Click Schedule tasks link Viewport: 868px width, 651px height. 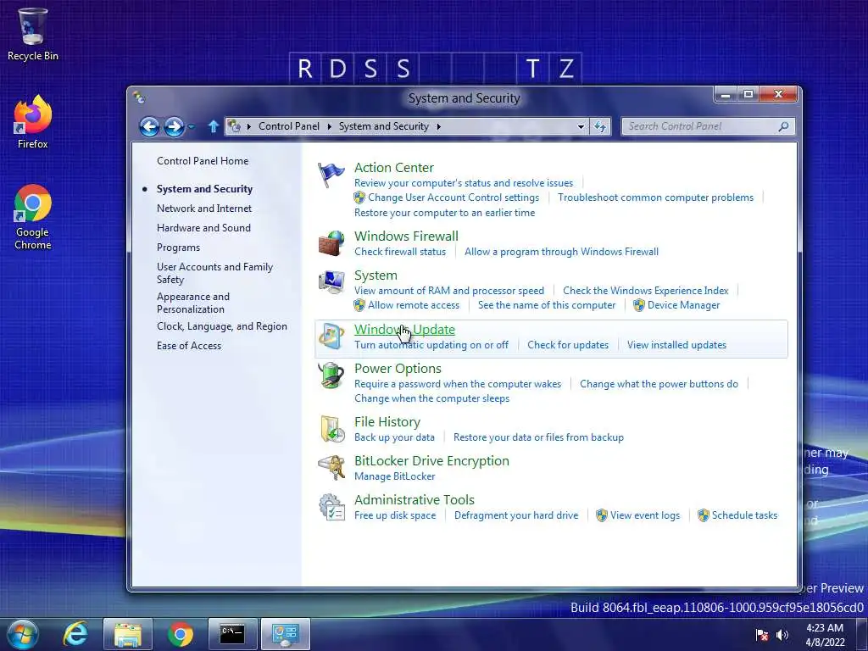pos(744,515)
